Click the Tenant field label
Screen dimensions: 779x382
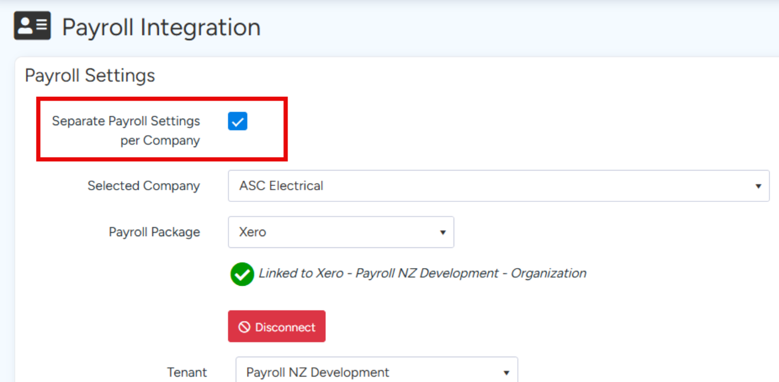[187, 373]
